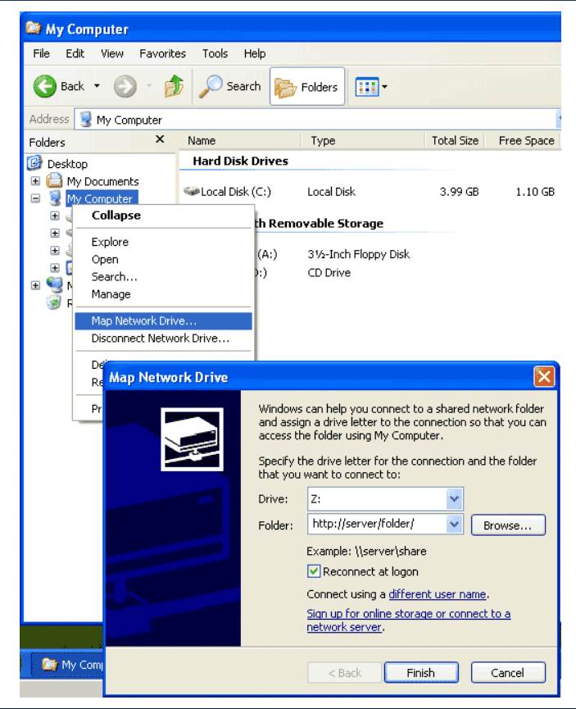The width and height of the screenshot is (576, 709).
Task: Open the File menu
Action: 41,53
